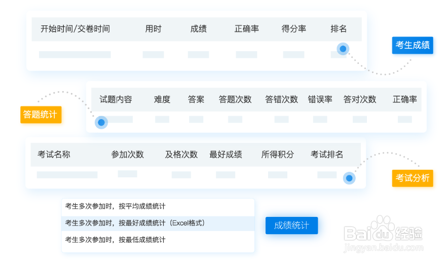Viewport: 448px width, 263px height.
Task: Click the 成绩统计 blue button
Action: (291, 226)
